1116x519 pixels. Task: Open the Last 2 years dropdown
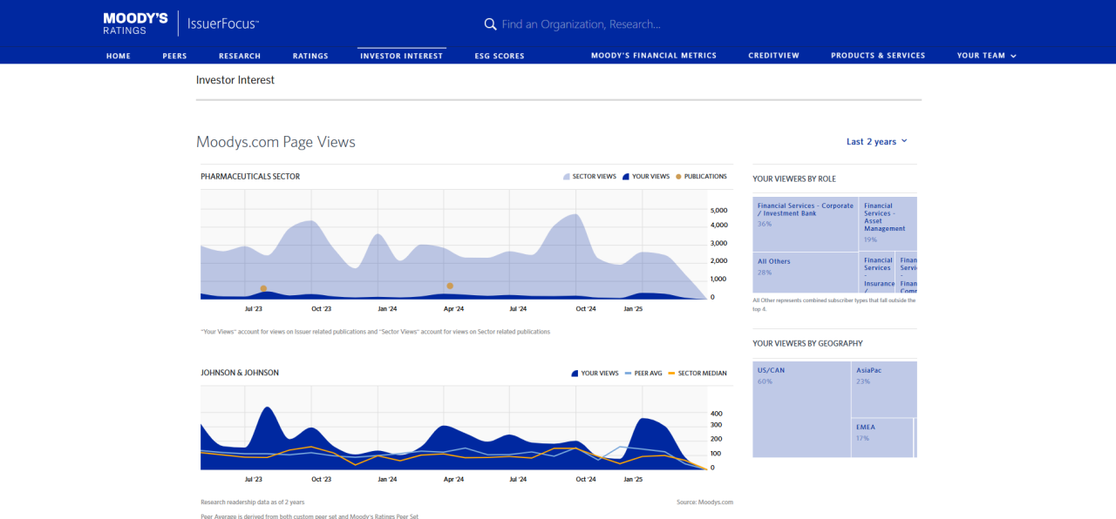pyautogui.click(x=876, y=142)
